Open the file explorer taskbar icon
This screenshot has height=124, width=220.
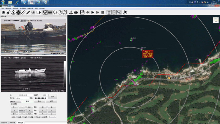click(10, 2)
